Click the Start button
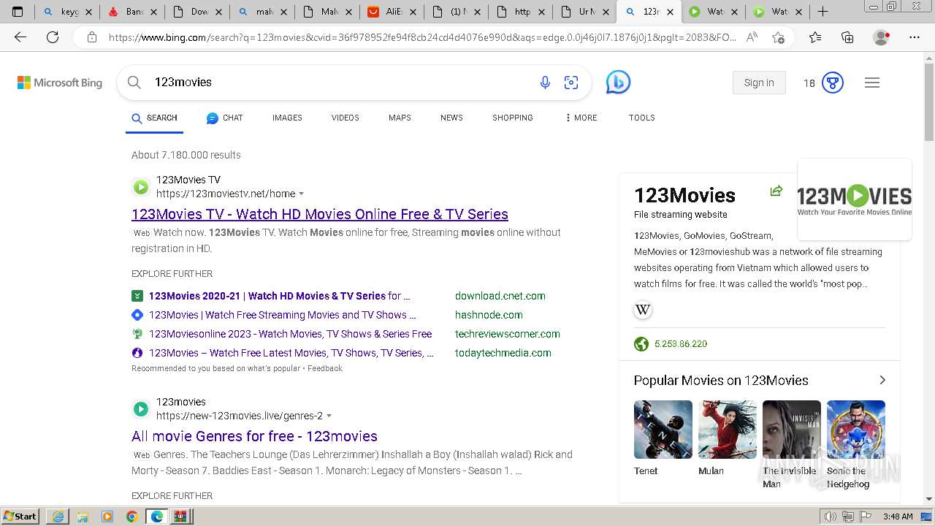The image size is (935, 526). tap(20, 517)
